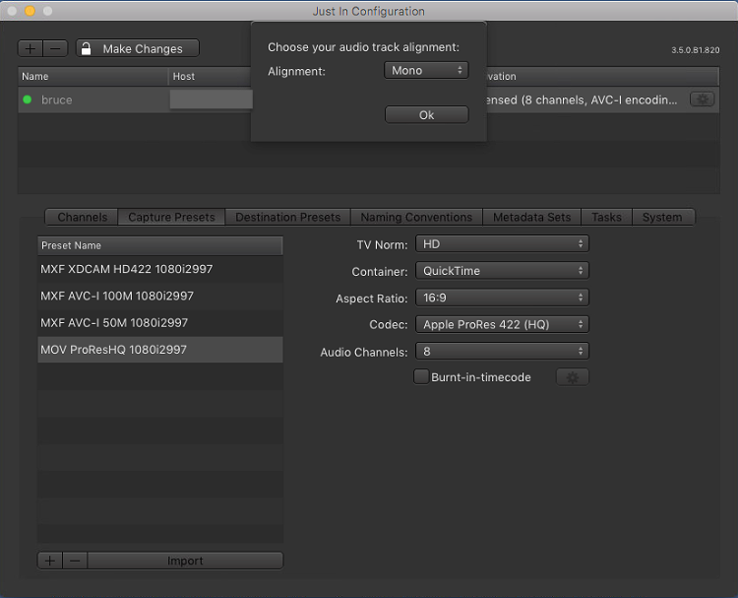Click the Name column header

93,76
